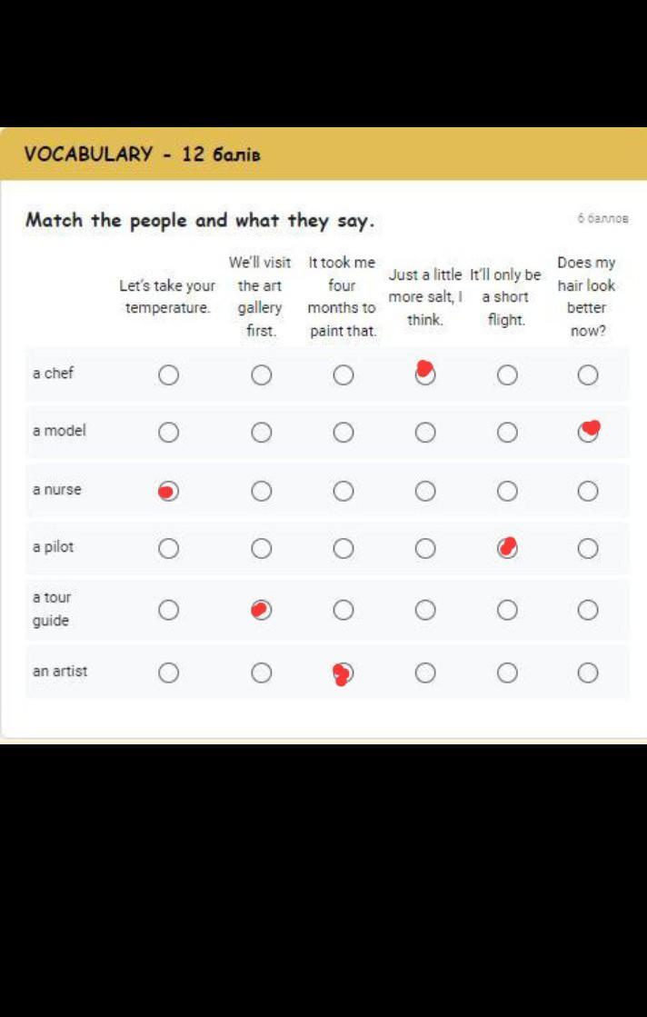Pick pilot row 'It'll only be a short flight' radio
This screenshot has height=1017, width=647.
[507, 549]
